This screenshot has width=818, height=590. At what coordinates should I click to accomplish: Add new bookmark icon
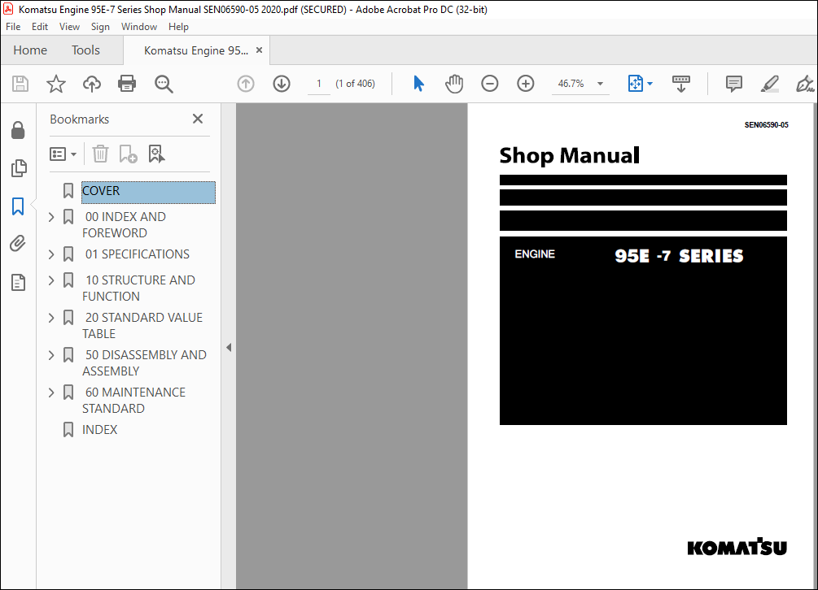click(128, 154)
